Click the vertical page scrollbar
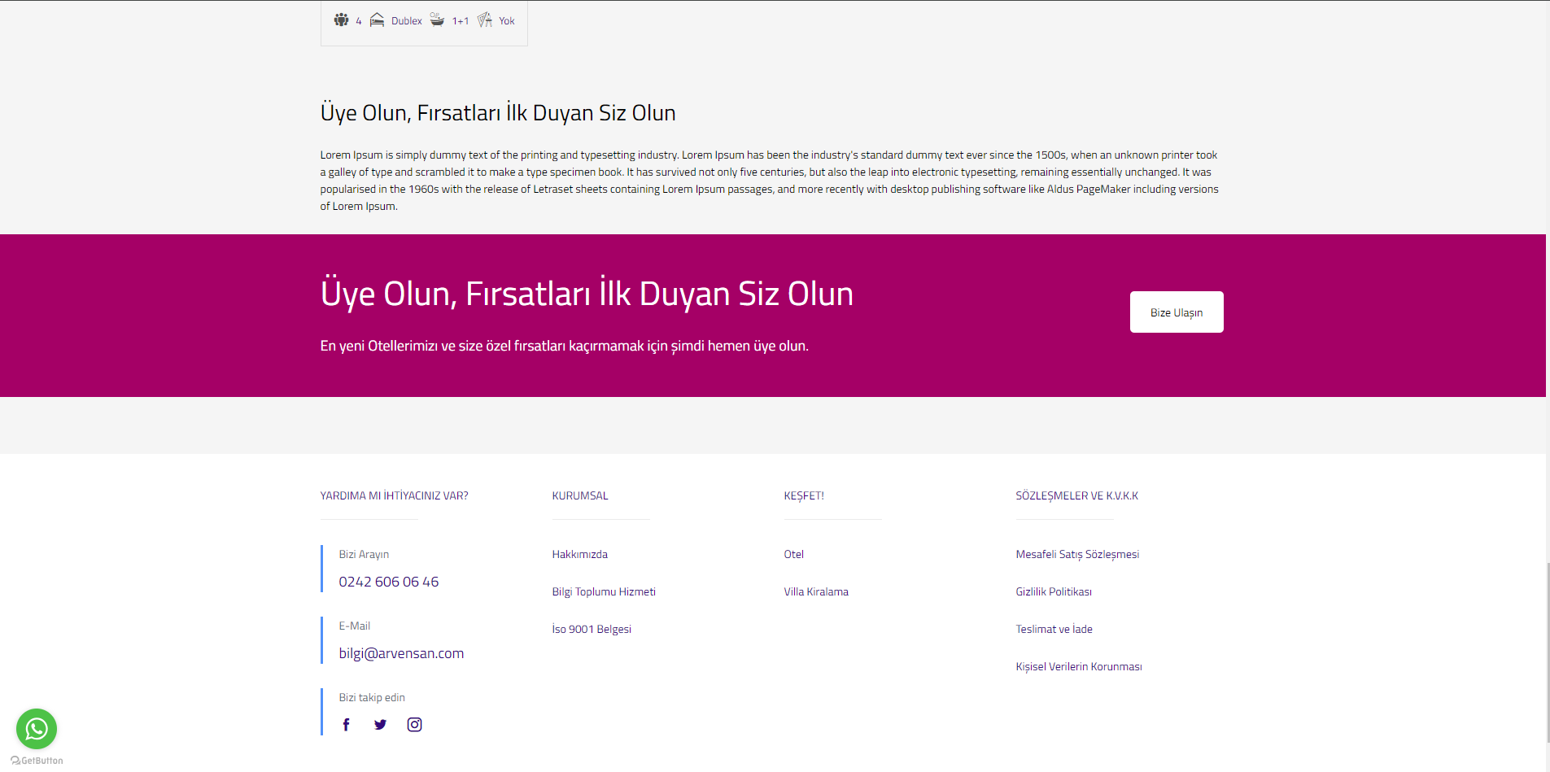The image size is (1550, 772). [1548, 651]
